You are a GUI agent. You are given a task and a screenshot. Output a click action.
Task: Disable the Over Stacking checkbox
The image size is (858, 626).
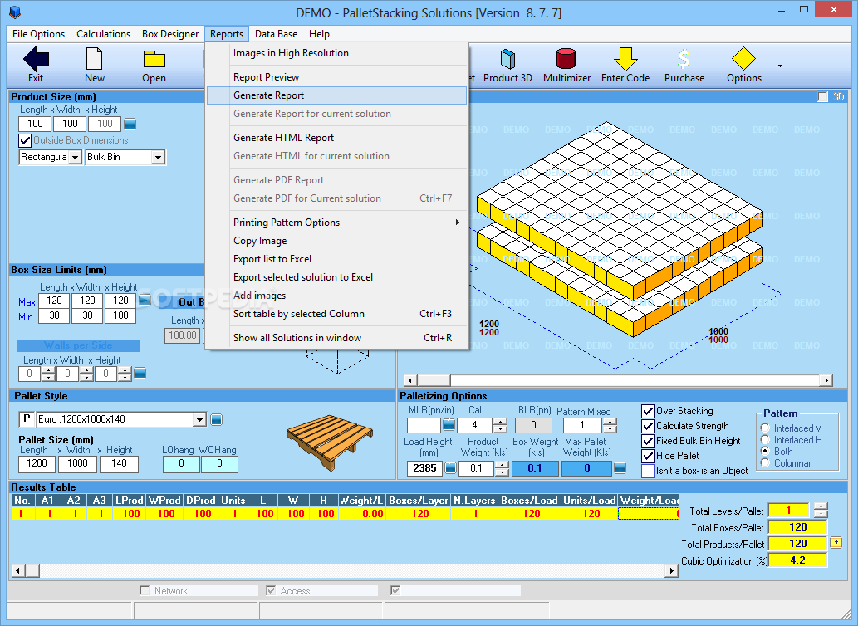pos(648,411)
